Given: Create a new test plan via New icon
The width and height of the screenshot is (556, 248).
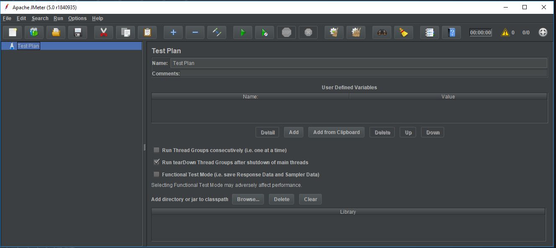Looking at the screenshot, I should coord(13,32).
